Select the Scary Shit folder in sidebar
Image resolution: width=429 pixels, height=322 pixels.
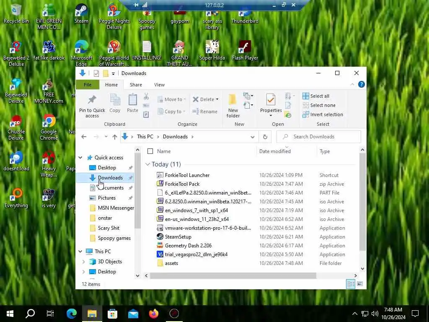pos(109,228)
